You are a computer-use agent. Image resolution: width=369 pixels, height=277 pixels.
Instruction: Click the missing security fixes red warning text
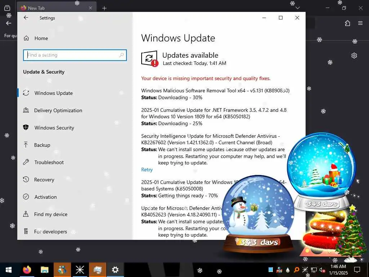pyautogui.click(x=206, y=78)
